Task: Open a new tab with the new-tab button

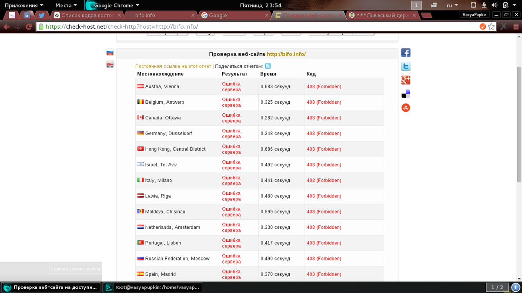Action: click(x=426, y=16)
